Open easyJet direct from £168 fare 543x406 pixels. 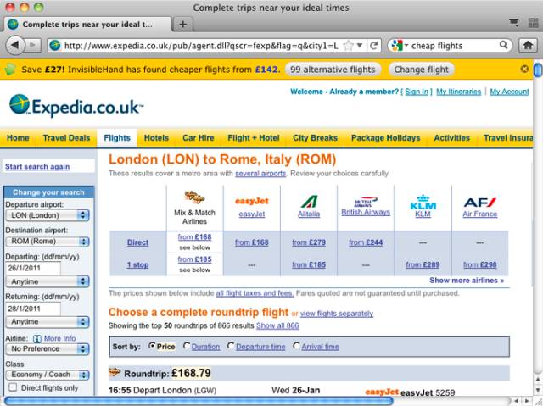[x=252, y=242]
